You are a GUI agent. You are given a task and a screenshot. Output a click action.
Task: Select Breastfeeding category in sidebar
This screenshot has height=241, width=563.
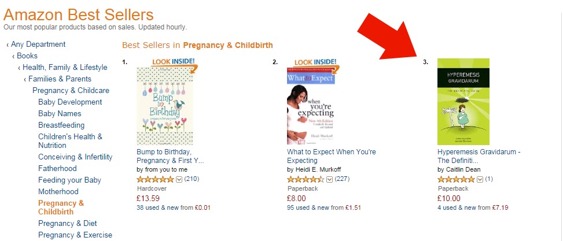[x=61, y=125]
